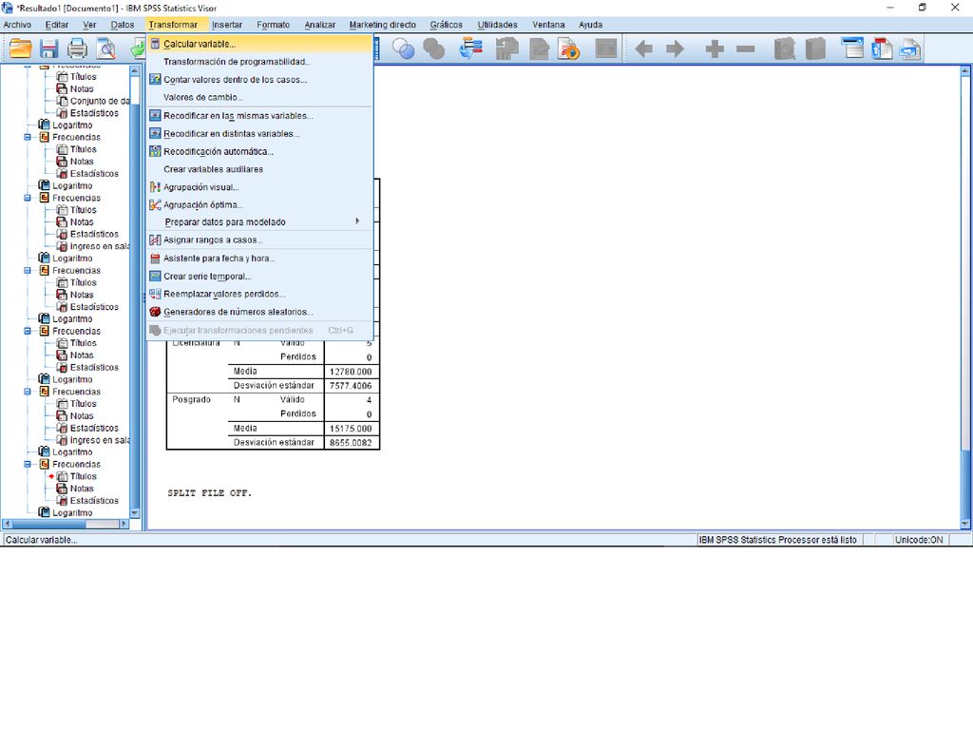
Task: Open the Editar menu
Action: pos(56,25)
